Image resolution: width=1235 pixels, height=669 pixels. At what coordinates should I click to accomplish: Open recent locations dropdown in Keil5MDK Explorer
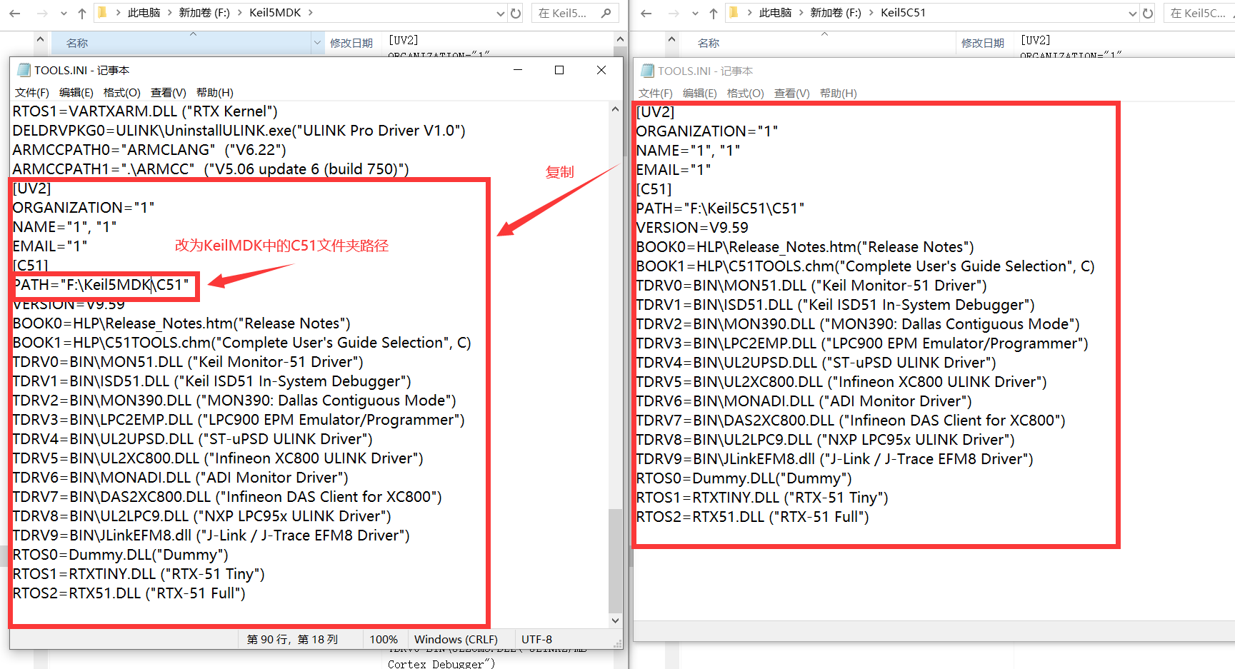[64, 13]
